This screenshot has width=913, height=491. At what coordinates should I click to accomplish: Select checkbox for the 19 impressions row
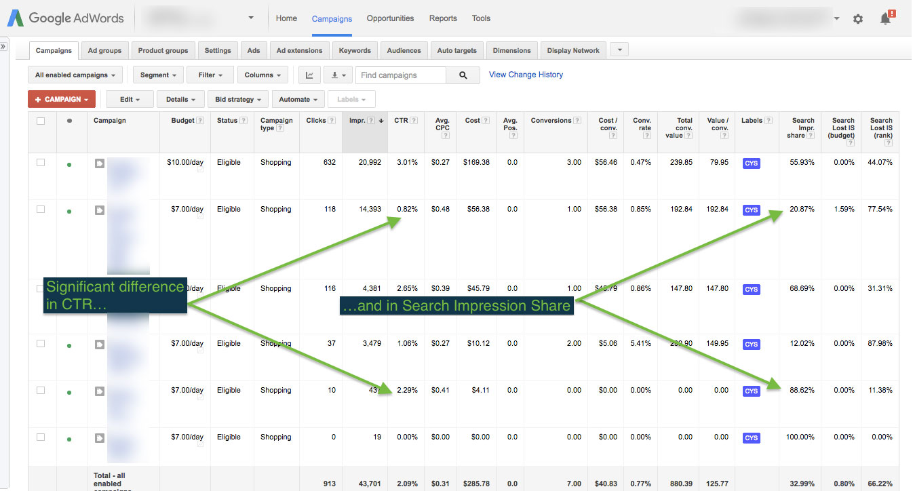tap(41, 437)
